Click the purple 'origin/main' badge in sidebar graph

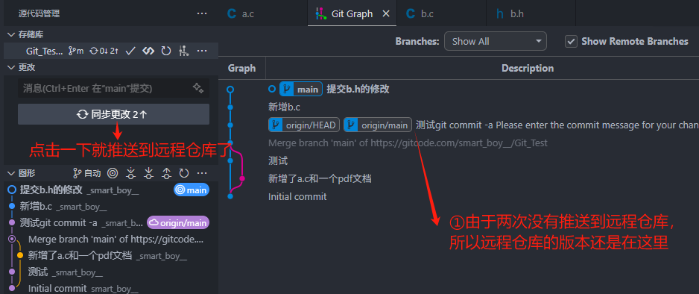coord(178,222)
